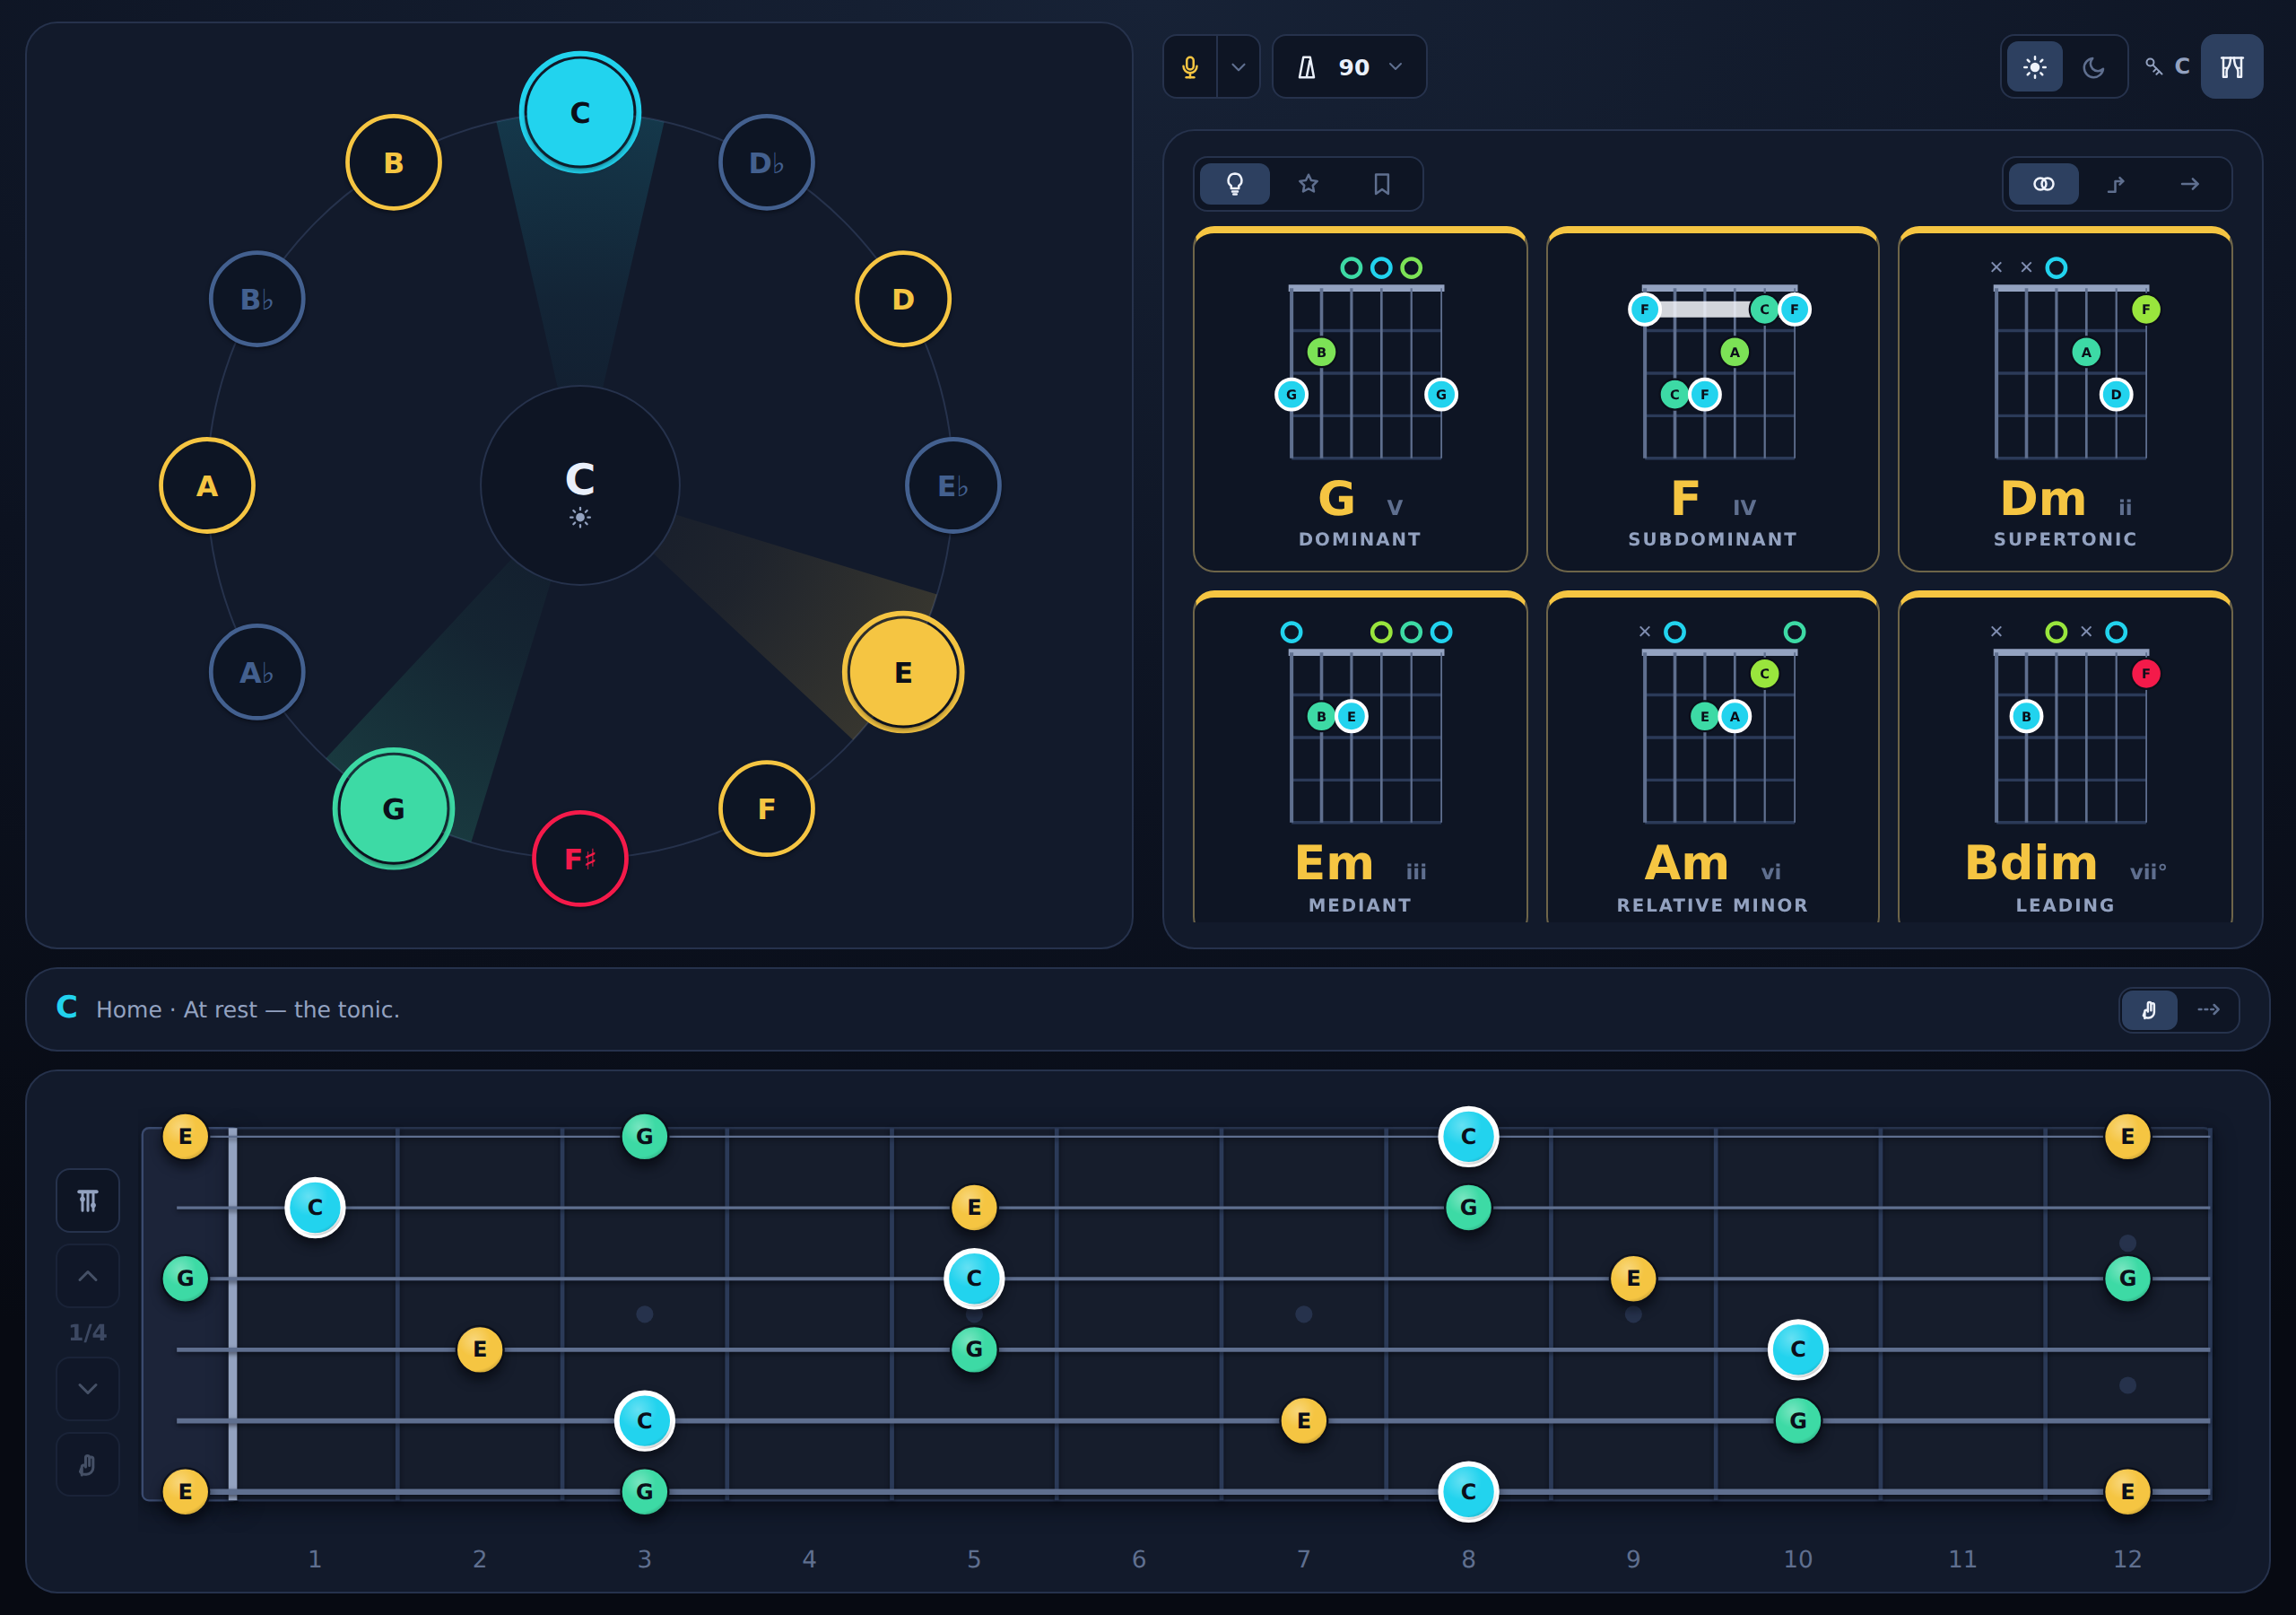Select note A on the circle
2296x1615 pixels.
point(207,485)
